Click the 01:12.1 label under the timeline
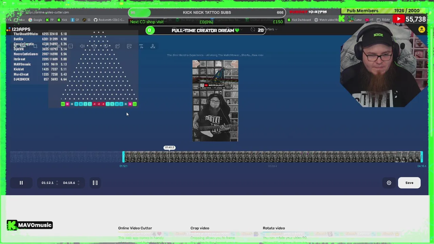This screenshot has height=244, width=434. 123,166
